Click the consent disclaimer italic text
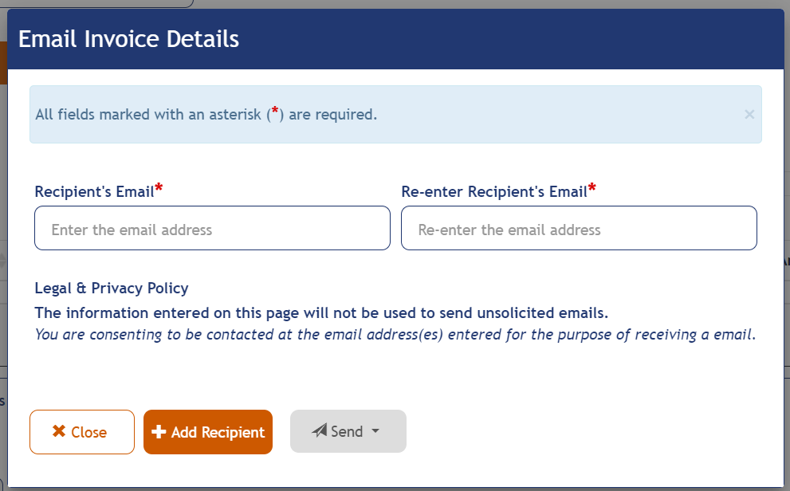The width and height of the screenshot is (790, 491). (x=395, y=334)
